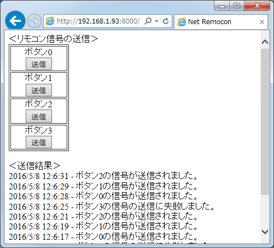Refresh the page with the reload icon
The width and height of the screenshot is (274, 248).
tap(166, 21)
